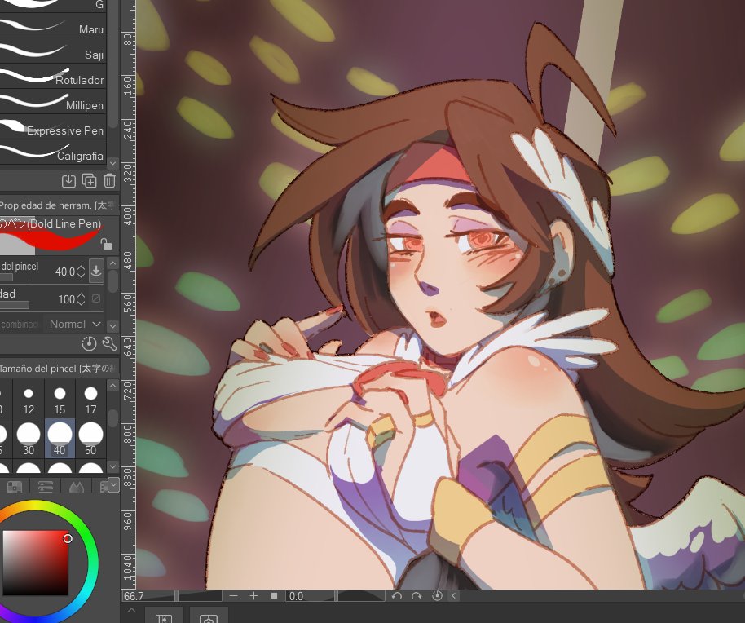Click the second bottom dock panel icon
The width and height of the screenshot is (745, 623).
209,616
